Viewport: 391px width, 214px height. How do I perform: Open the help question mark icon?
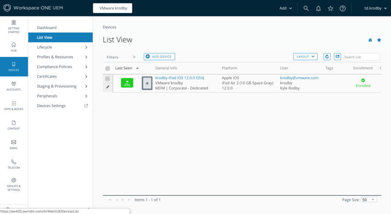point(343,8)
